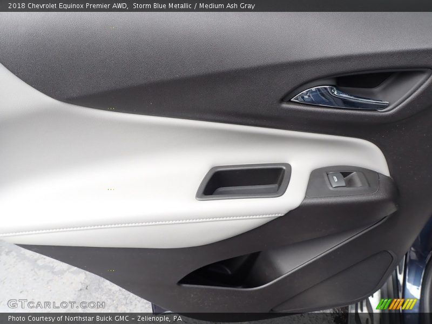Click the 2018 Chevrolet Equinox Premier AWD title
This screenshot has height=324, width=432.
click(67, 6)
